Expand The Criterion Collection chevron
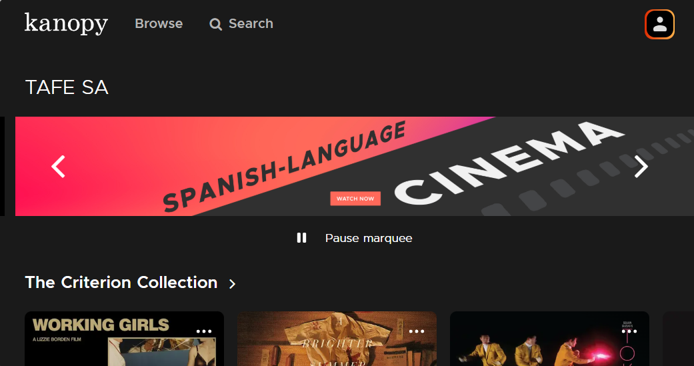This screenshot has height=366, width=694. [233, 284]
